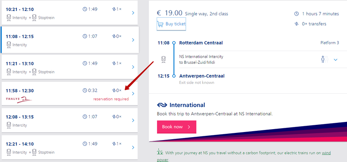Image resolution: width=347 pixels, height=162 pixels.
Task: Click the train icon beside NS International Intercity
Action: click(x=163, y=59)
